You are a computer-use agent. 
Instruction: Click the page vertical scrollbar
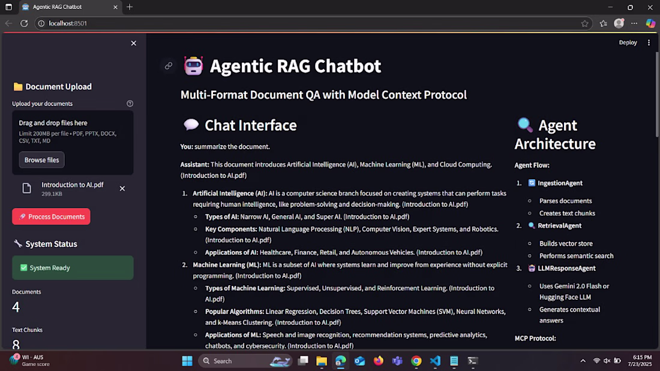tap(657, 95)
